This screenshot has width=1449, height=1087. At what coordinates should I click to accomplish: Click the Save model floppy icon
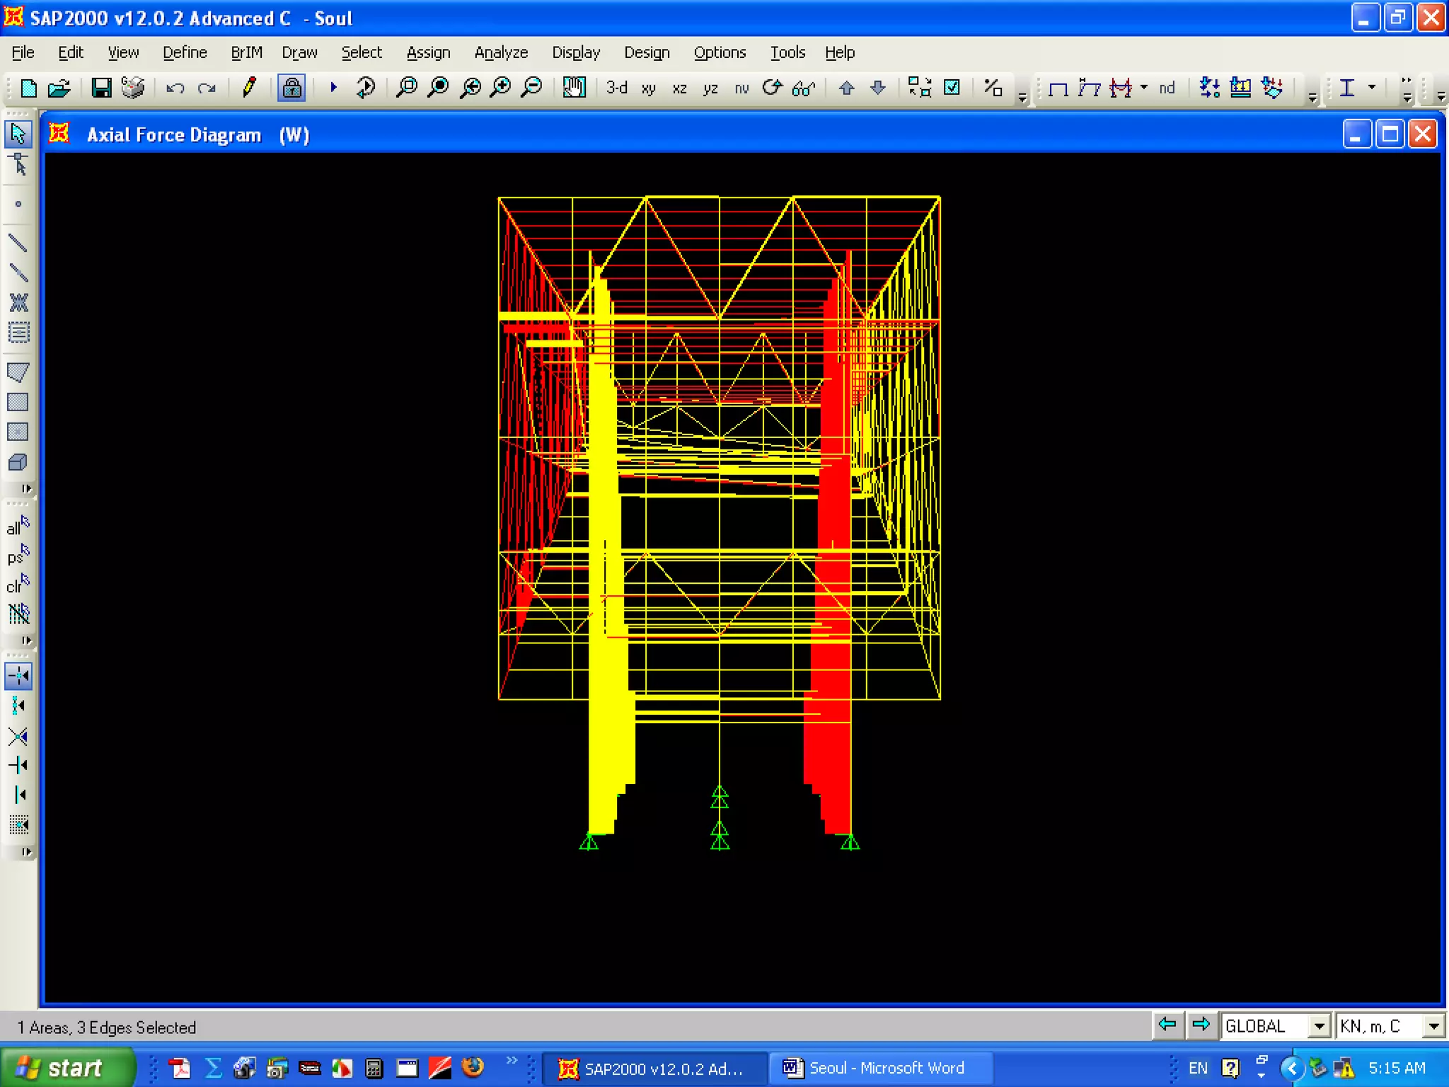click(101, 88)
